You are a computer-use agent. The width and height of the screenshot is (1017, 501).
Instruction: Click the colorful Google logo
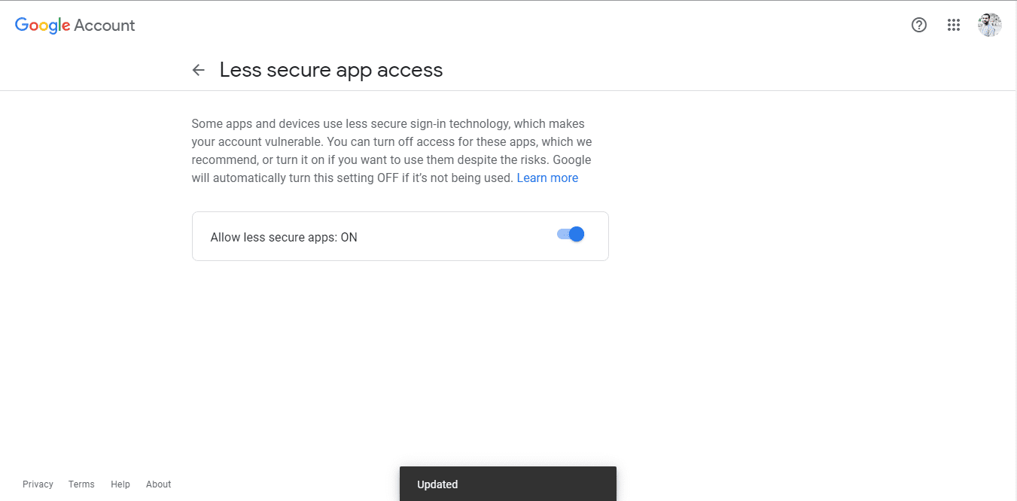pos(43,25)
